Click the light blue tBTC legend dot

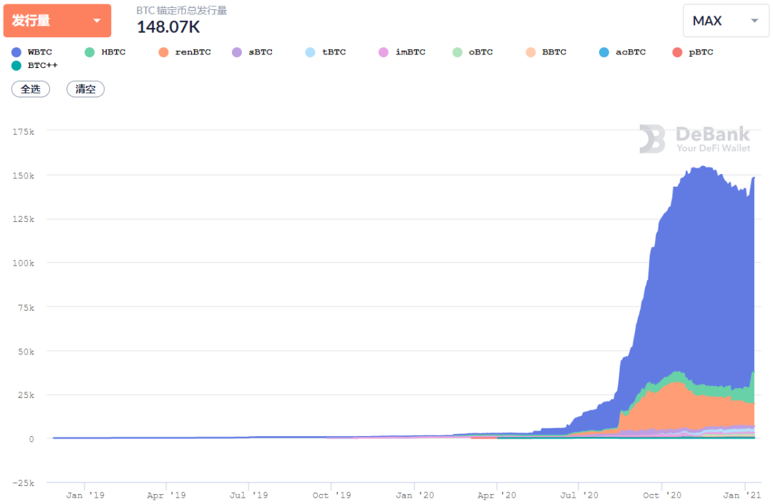pyautogui.click(x=310, y=52)
